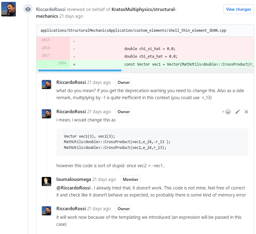The height and width of the screenshot is (234, 256).
Task: Click the eye review icon in the timeline
Action: click(x=28, y=9)
